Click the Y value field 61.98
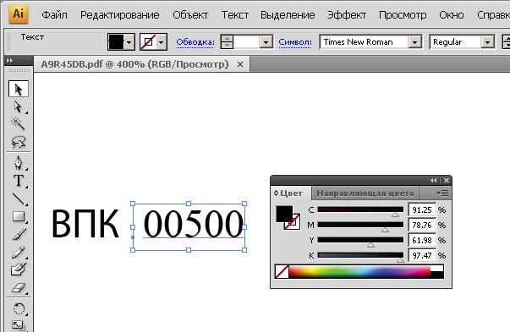Image resolution: width=510 pixels, height=332 pixels. point(422,241)
